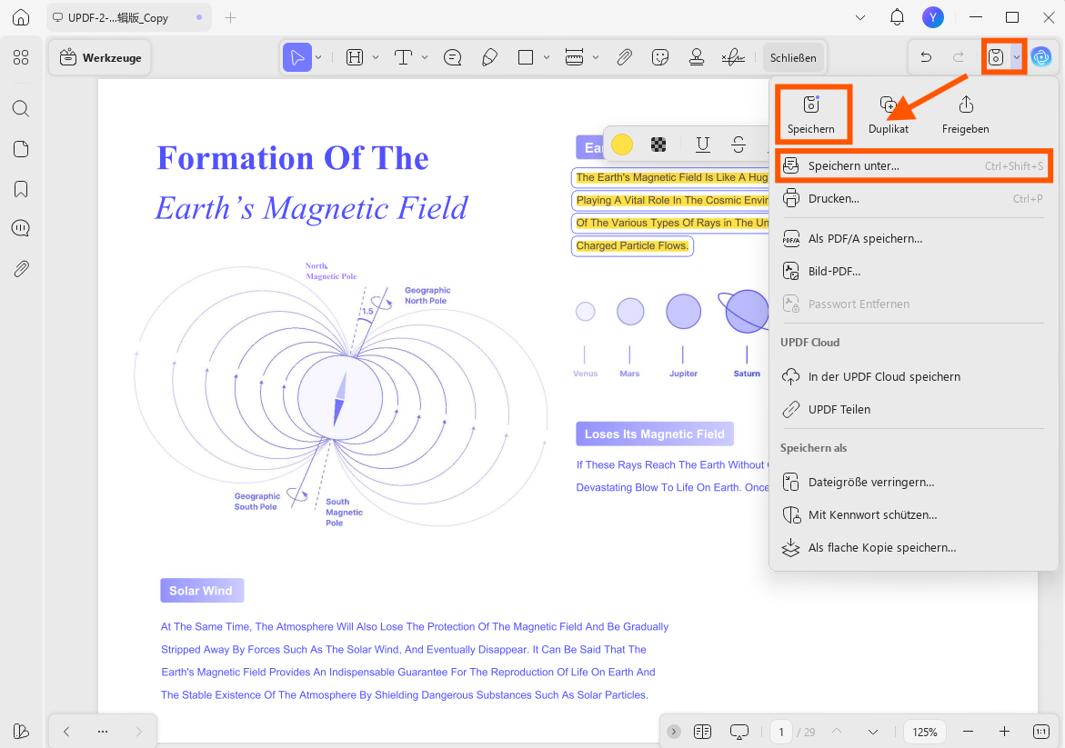Click the Werkzeuge tools button

(x=100, y=57)
